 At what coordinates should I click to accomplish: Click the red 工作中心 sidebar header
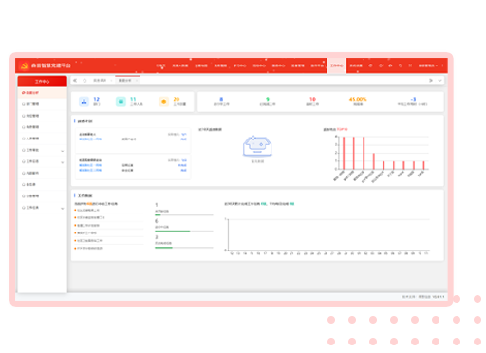(x=43, y=82)
